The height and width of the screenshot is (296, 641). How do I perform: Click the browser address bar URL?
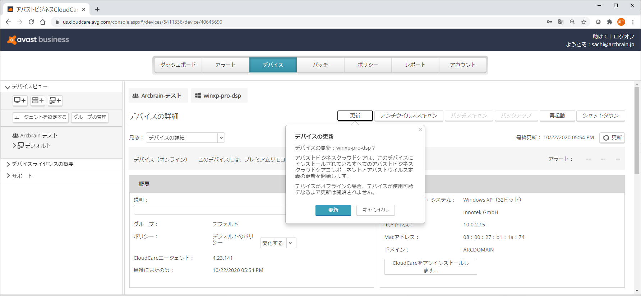coord(142,22)
